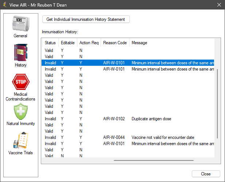
Task: Close the View AIR window
Action: [206, 174]
